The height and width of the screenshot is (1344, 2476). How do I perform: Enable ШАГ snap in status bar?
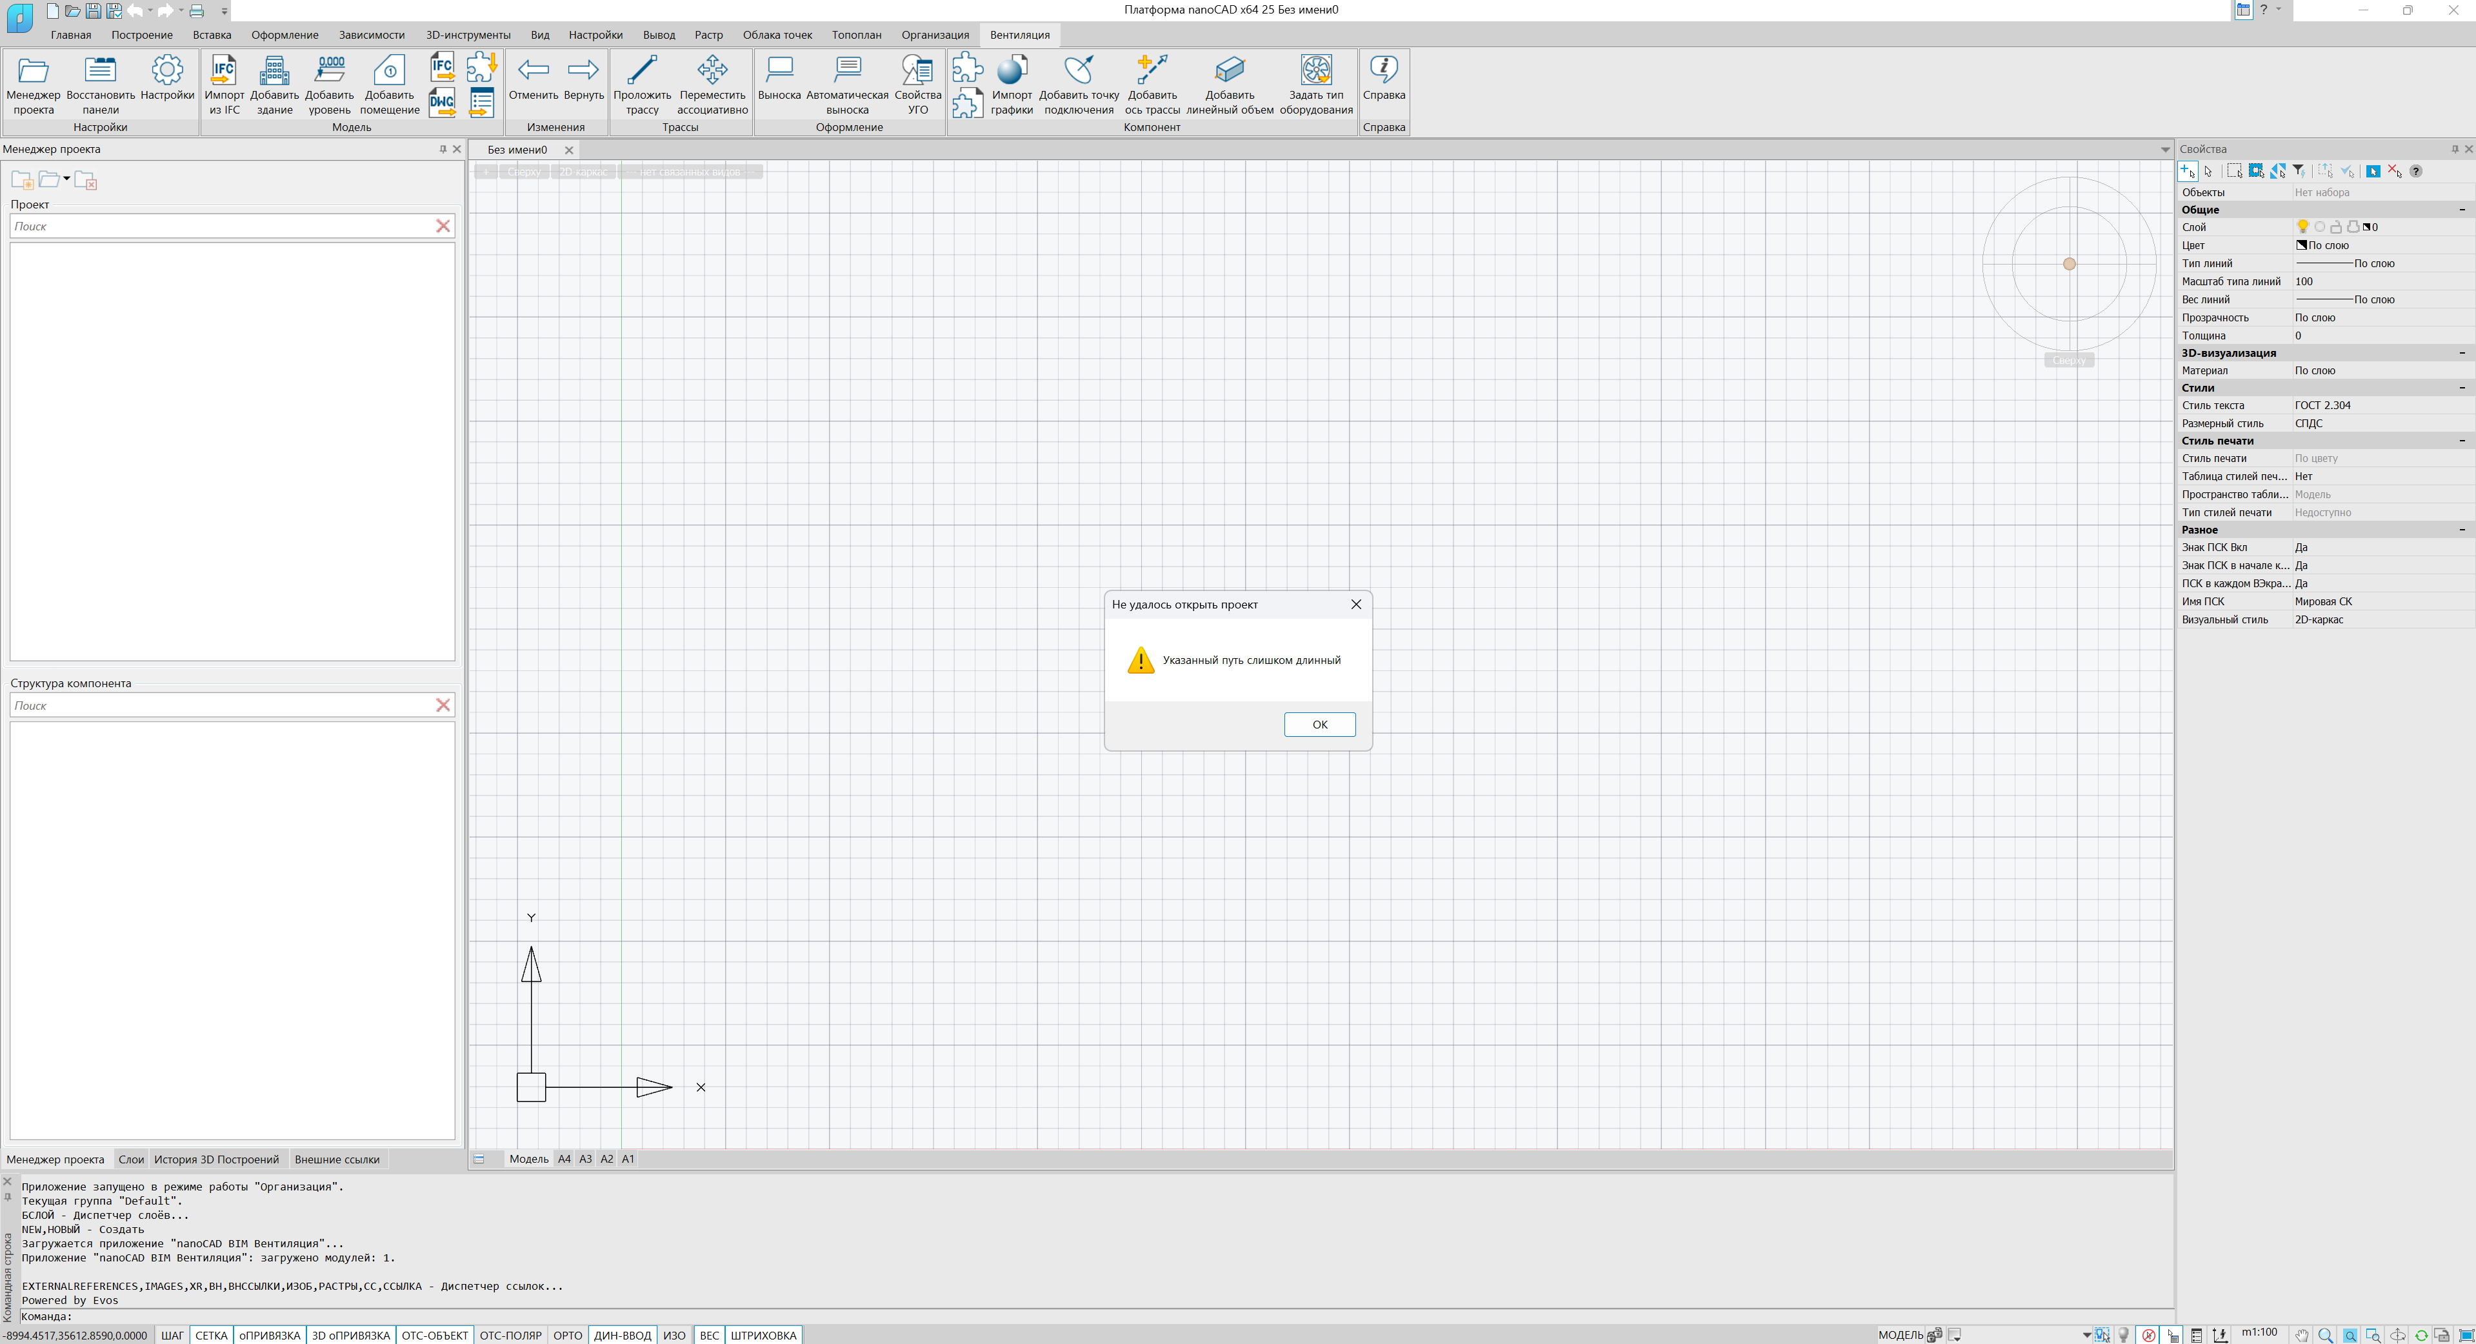(x=172, y=1336)
